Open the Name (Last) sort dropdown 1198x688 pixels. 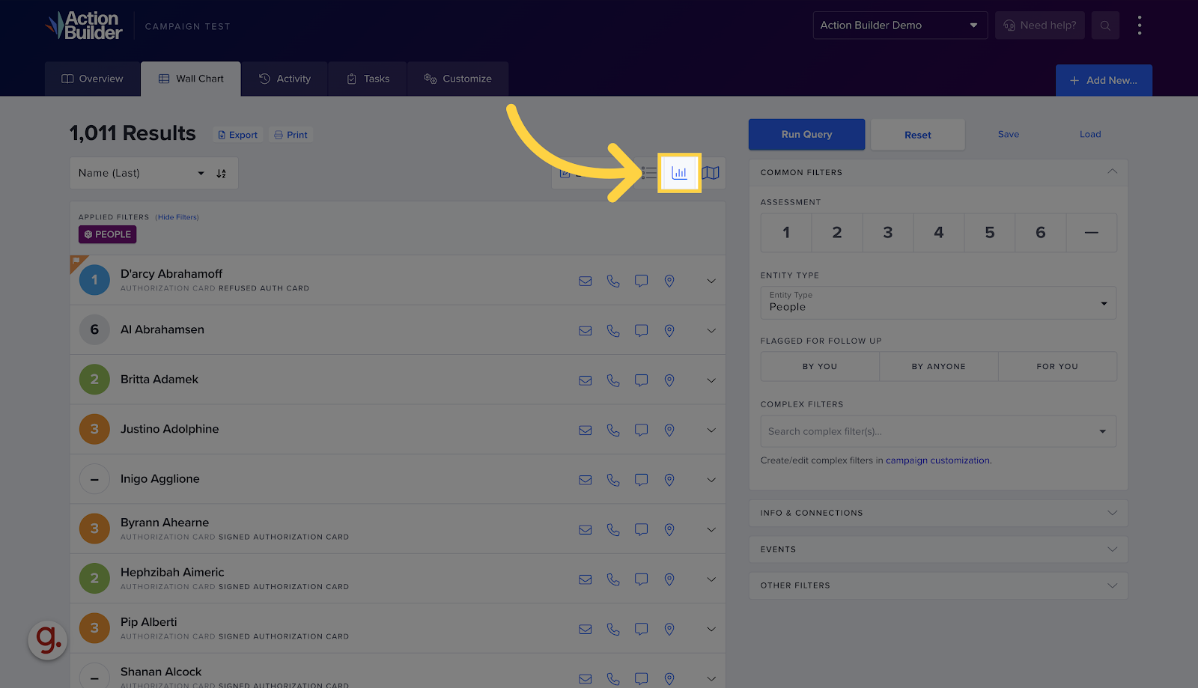click(141, 173)
